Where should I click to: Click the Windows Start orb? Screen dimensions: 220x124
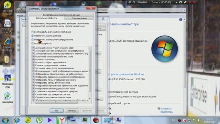click(5, 120)
